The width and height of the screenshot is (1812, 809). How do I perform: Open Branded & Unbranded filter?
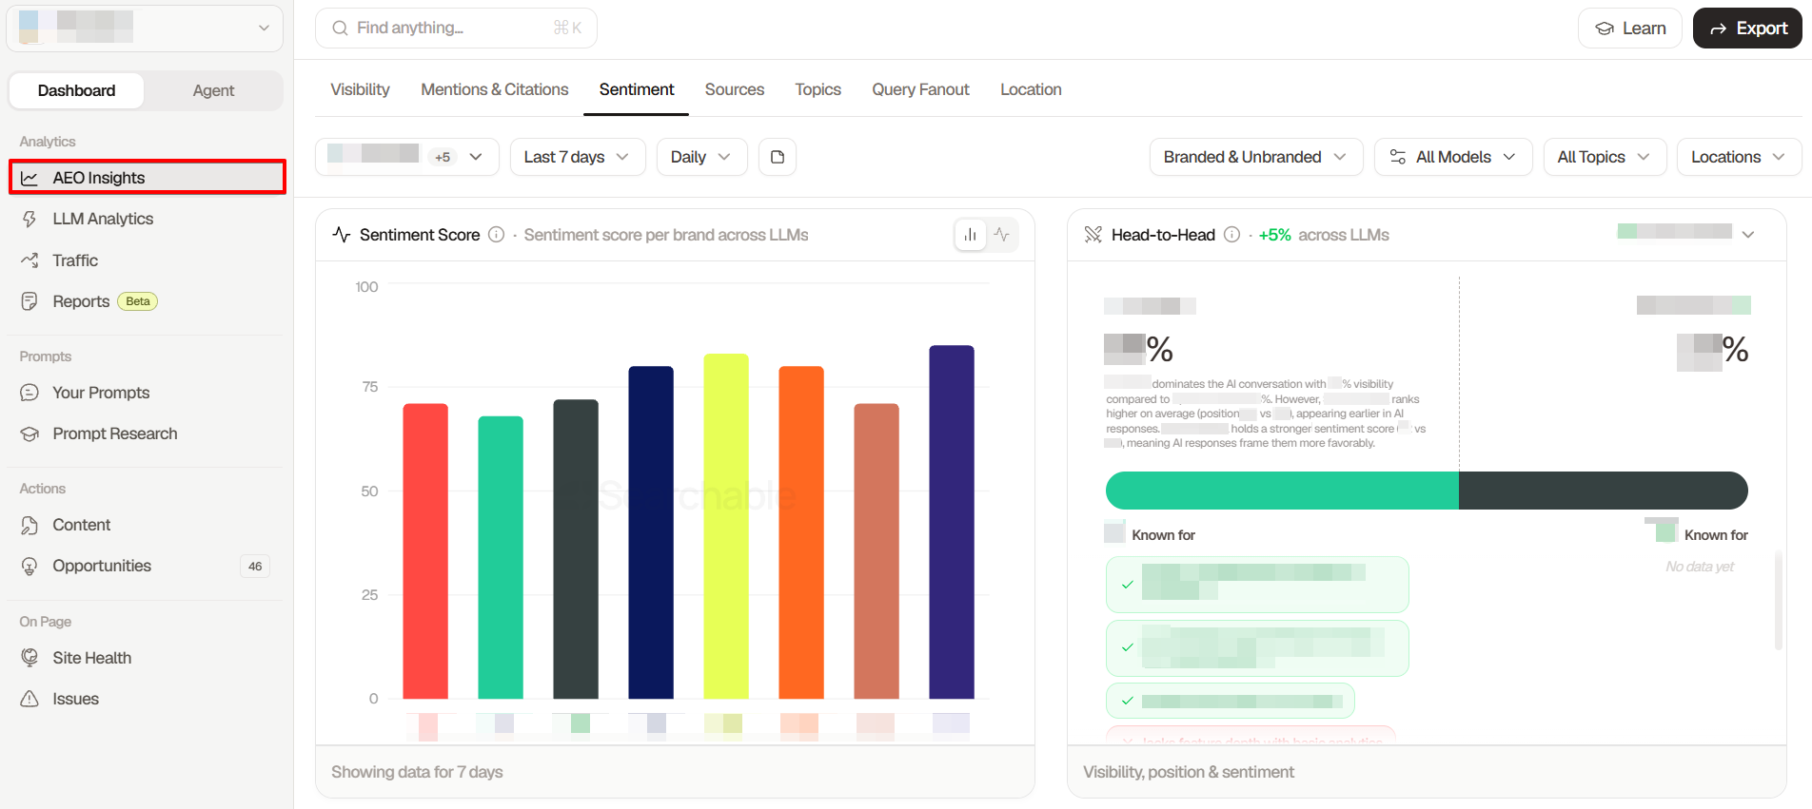coord(1256,157)
